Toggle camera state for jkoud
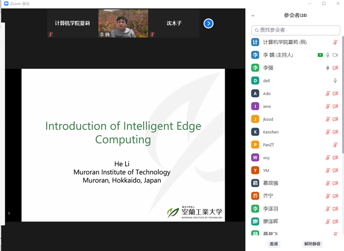Viewport: 344px width, 251px height. (335, 119)
